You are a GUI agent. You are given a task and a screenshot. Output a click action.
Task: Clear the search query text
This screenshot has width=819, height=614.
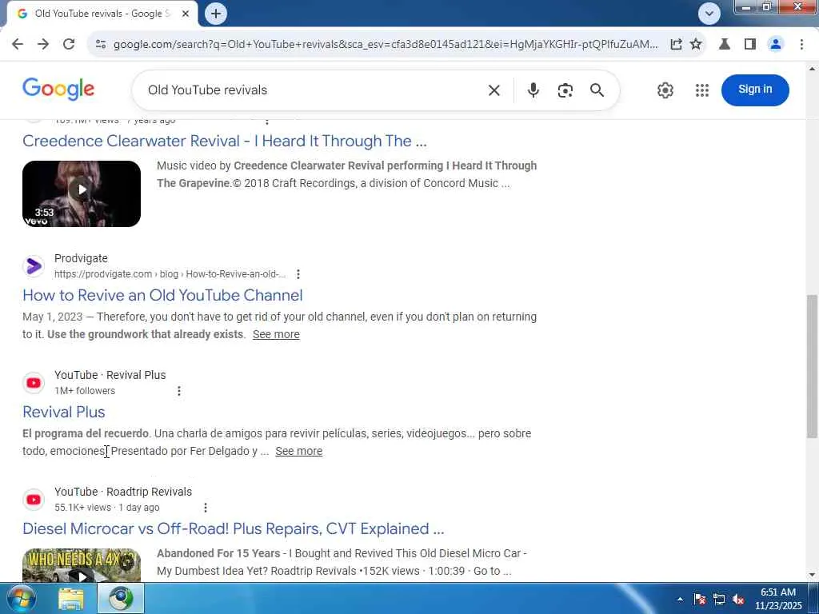493,90
